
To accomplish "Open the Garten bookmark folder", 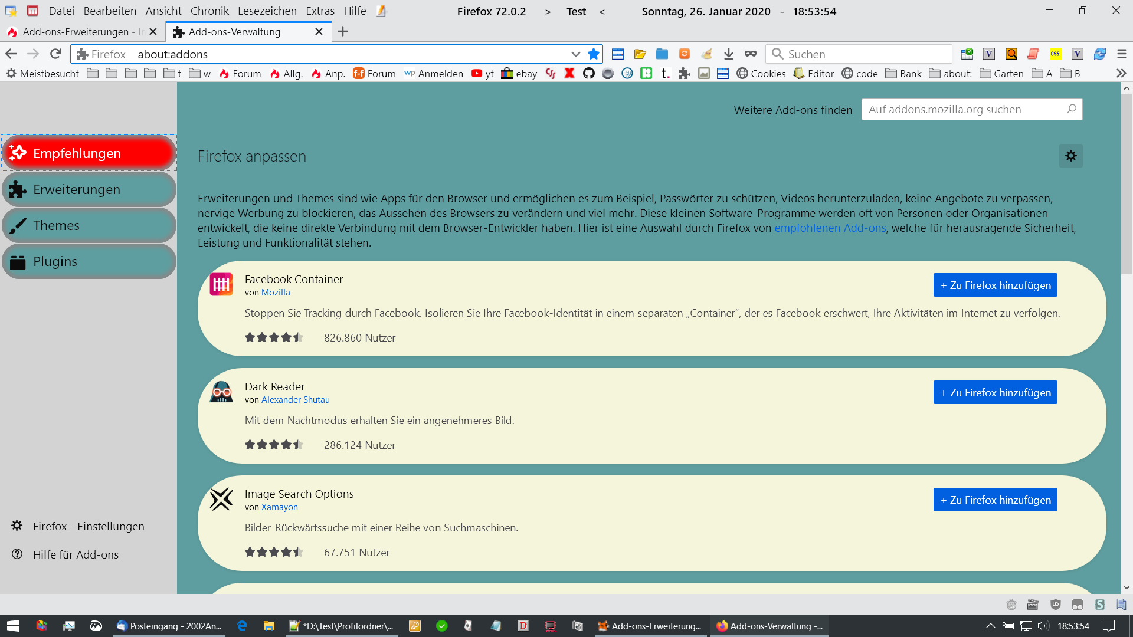I will coord(1001,74).
